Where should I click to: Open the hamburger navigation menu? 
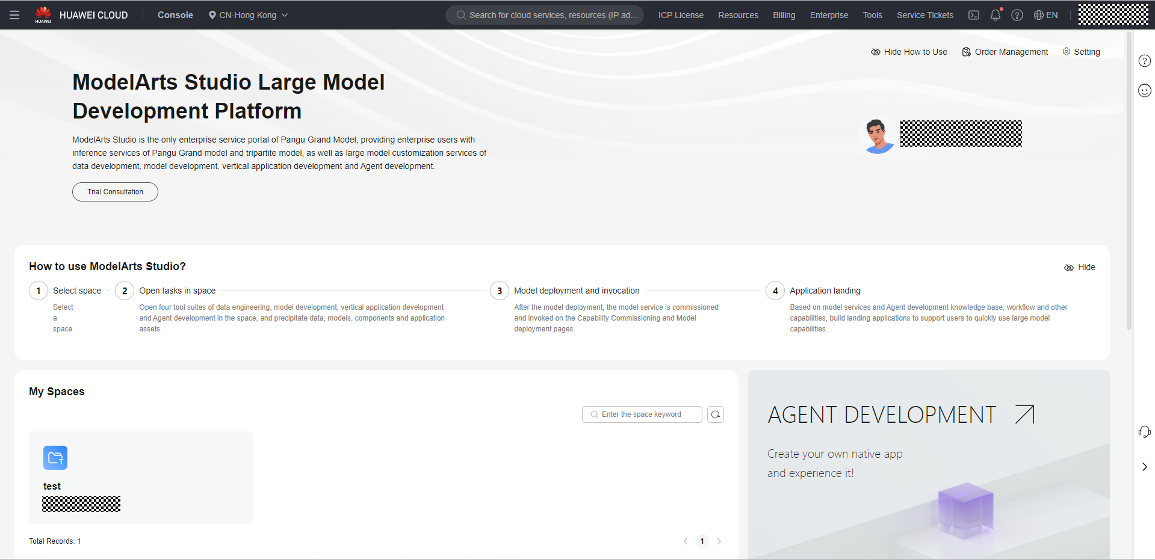[14, 15]
